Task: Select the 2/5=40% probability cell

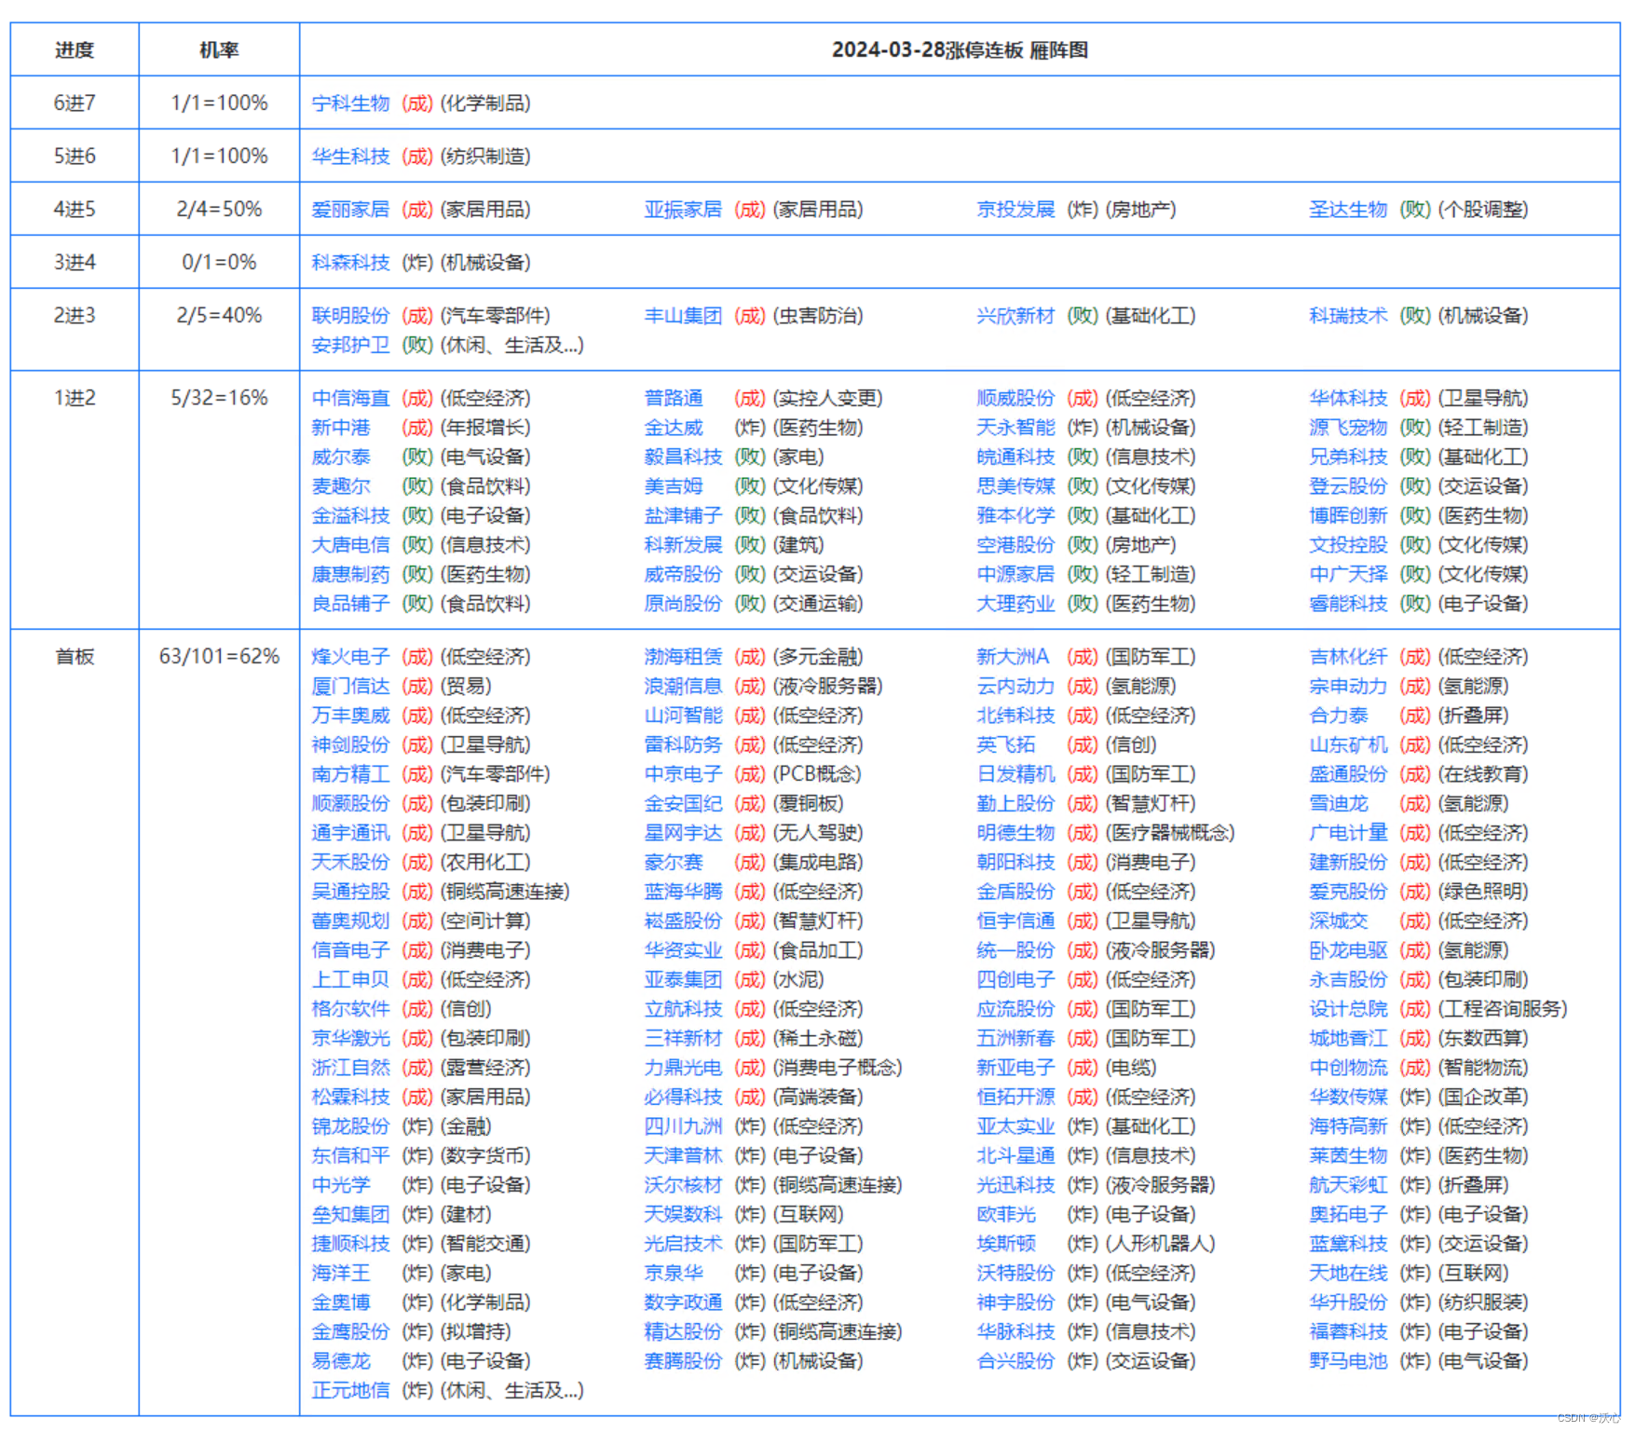Action: tap(219, 316)
